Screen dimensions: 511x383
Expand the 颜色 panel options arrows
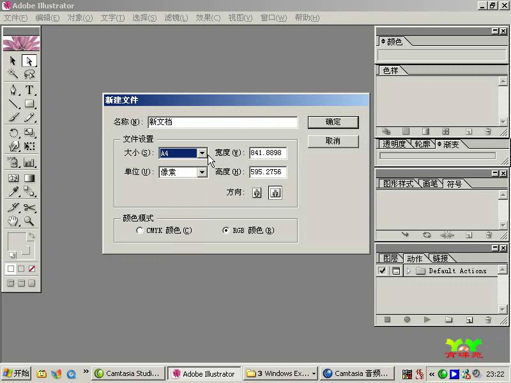tap(383, 41)
